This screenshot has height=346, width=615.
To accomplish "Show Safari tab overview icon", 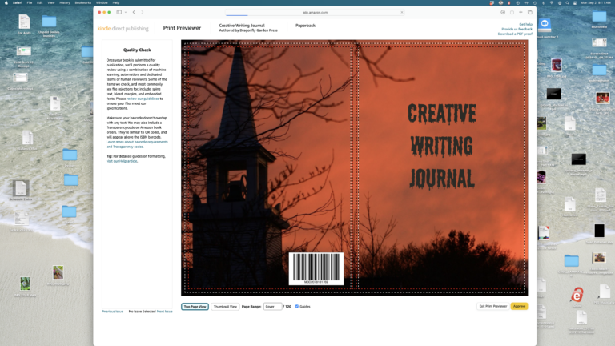I will (529, 12).
